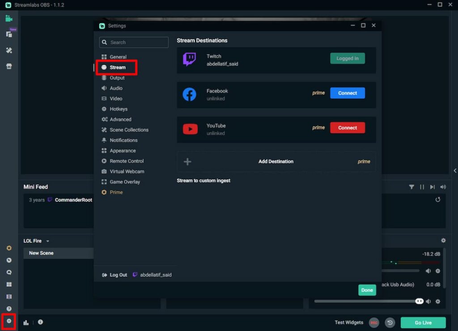Click the Studio Mode columns icon in sidebar

pos(9,297)
